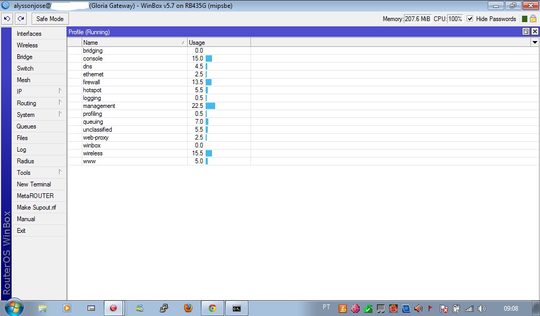Screen dimensions: 540x316
Task: Open the Interfaces menu
Action: point(38,34)
